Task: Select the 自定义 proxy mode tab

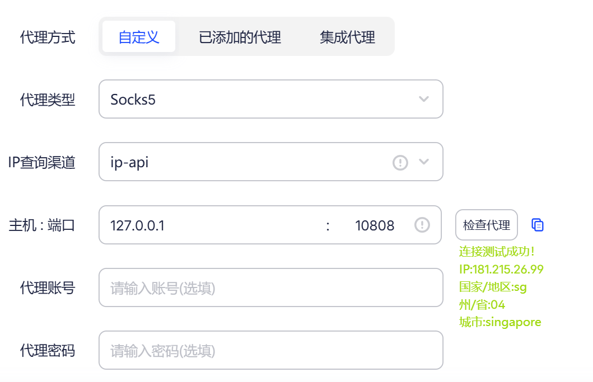Action: pos(138,36)
